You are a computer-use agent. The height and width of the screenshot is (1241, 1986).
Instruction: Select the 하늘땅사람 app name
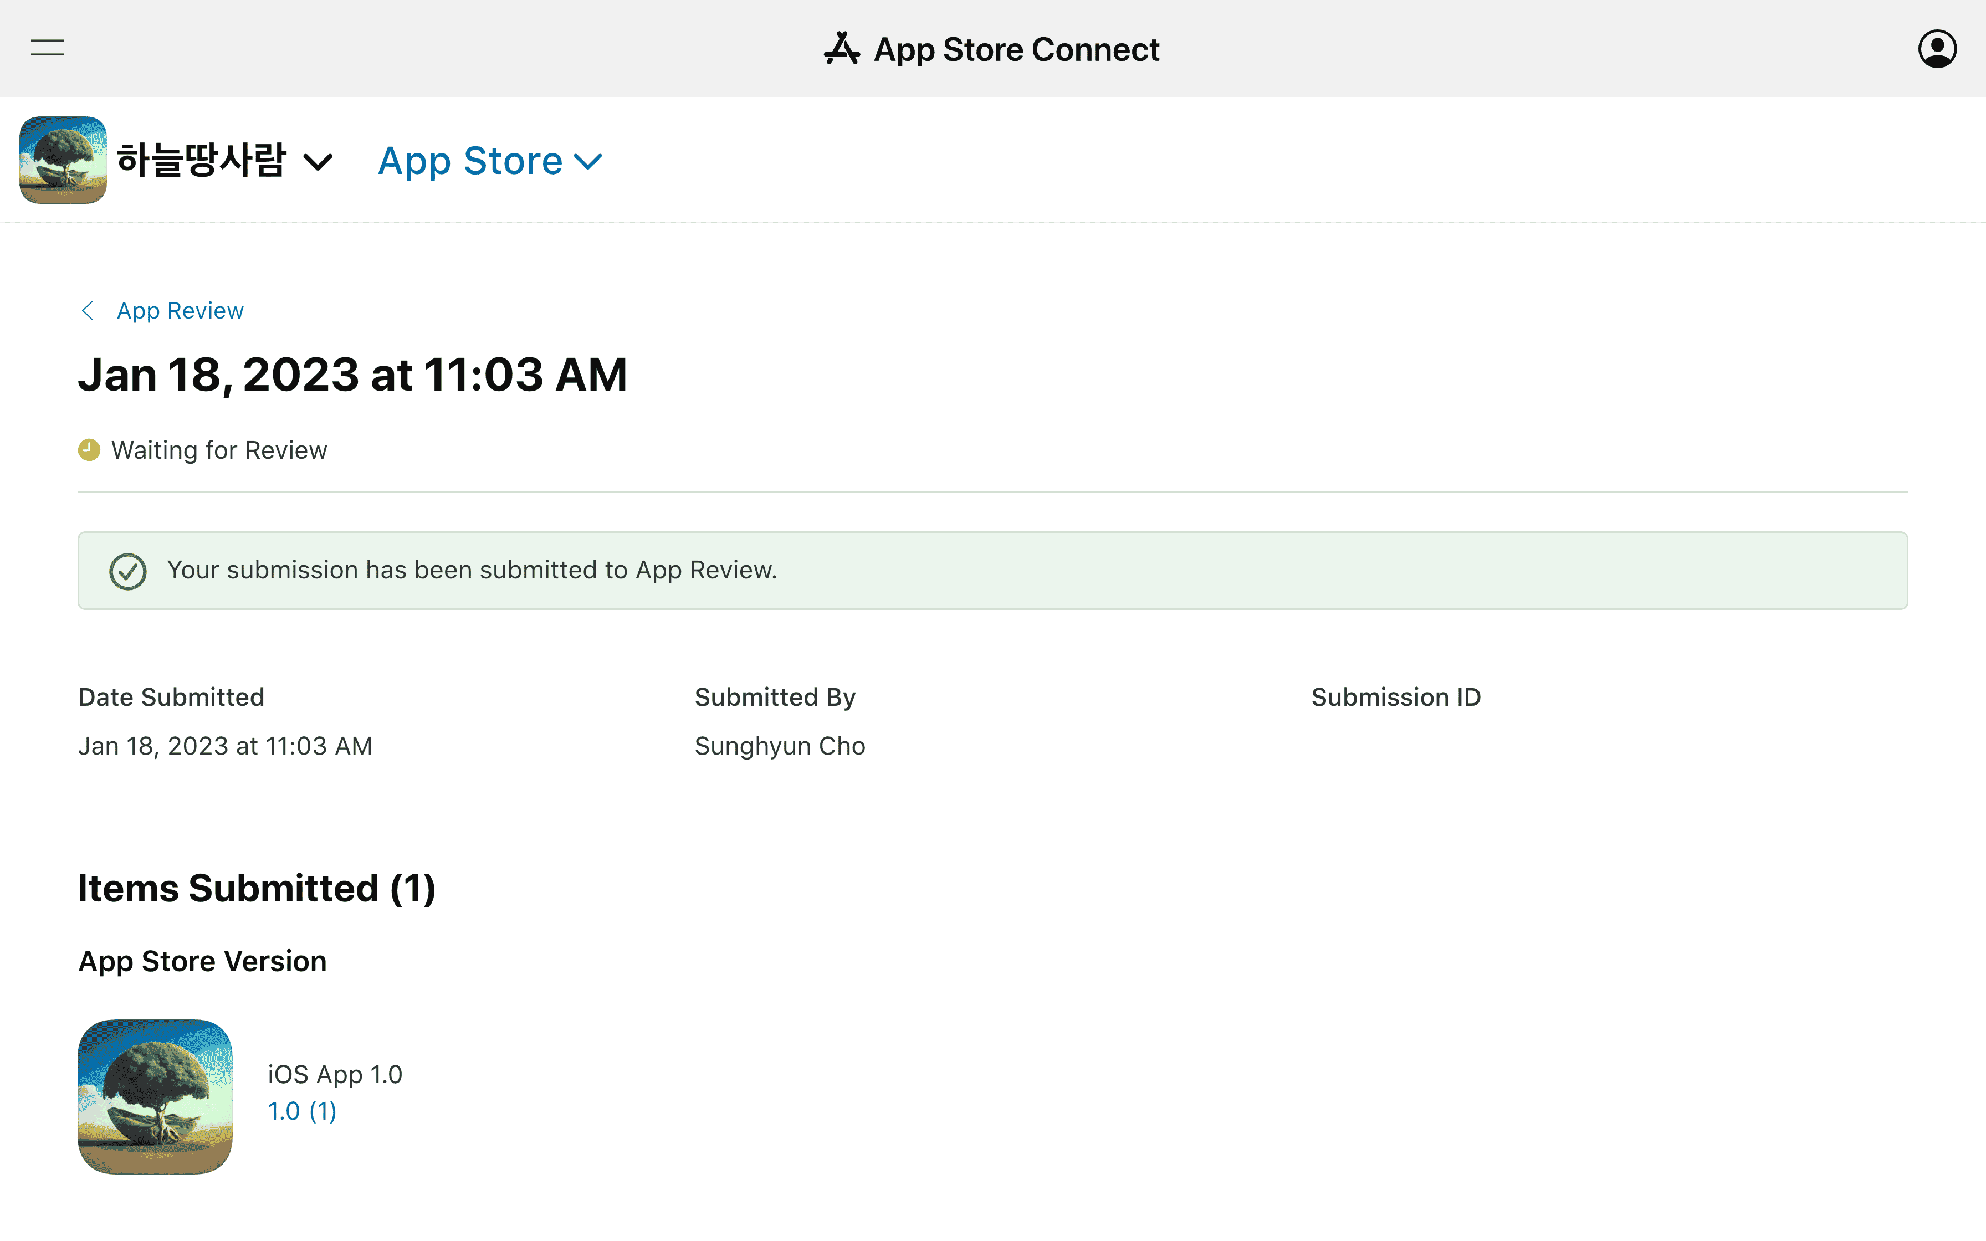201,160
